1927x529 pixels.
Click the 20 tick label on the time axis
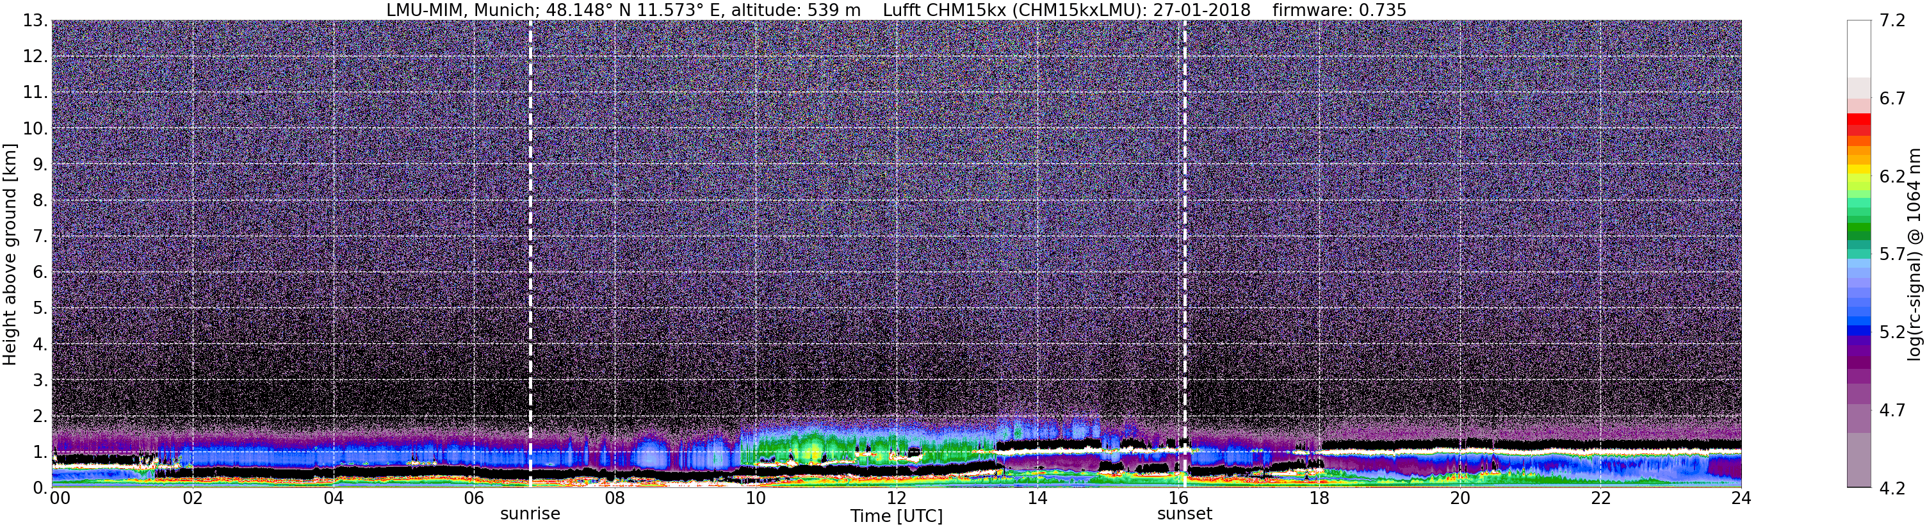[x=1460, y=498]
